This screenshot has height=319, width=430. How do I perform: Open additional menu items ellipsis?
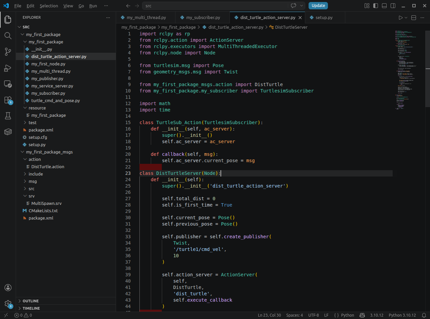coord(106,6)
